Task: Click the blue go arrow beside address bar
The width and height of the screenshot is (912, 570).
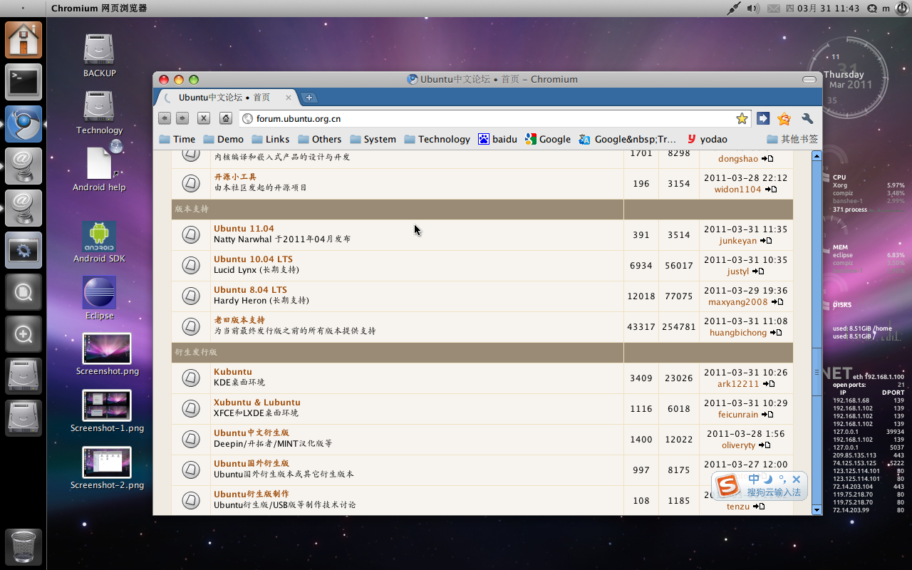Action: pyautogui.click(x=763, y=118)
